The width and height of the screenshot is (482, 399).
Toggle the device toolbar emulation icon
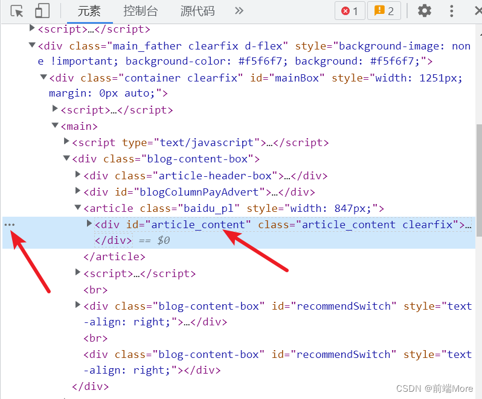(42, 11)
